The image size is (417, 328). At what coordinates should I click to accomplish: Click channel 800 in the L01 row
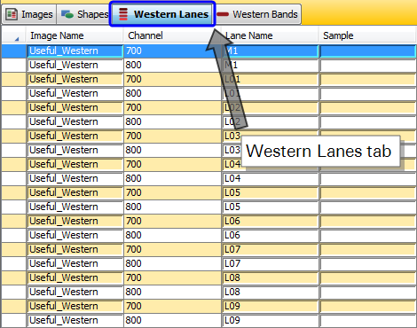pos(172,93)
